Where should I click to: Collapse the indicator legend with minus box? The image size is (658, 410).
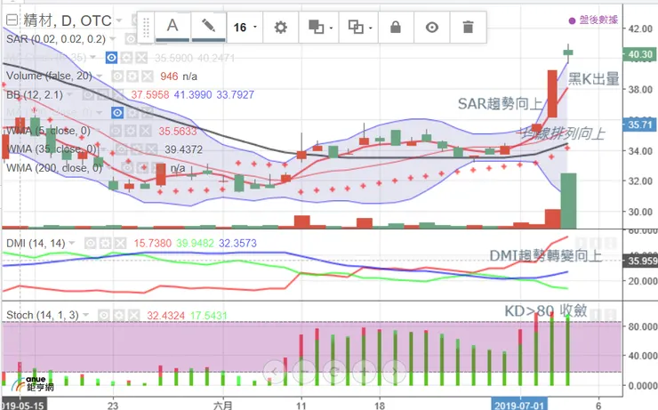[12, 20]
